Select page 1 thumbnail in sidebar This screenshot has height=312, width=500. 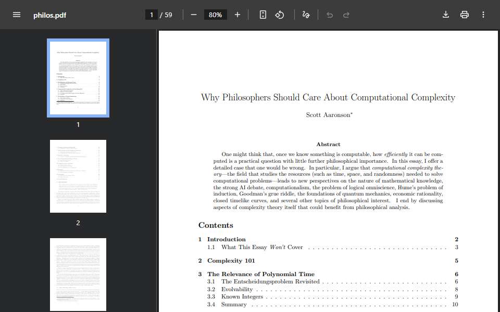pos(78,78)
